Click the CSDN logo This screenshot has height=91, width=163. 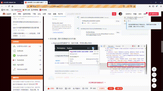tap(7, 14)
